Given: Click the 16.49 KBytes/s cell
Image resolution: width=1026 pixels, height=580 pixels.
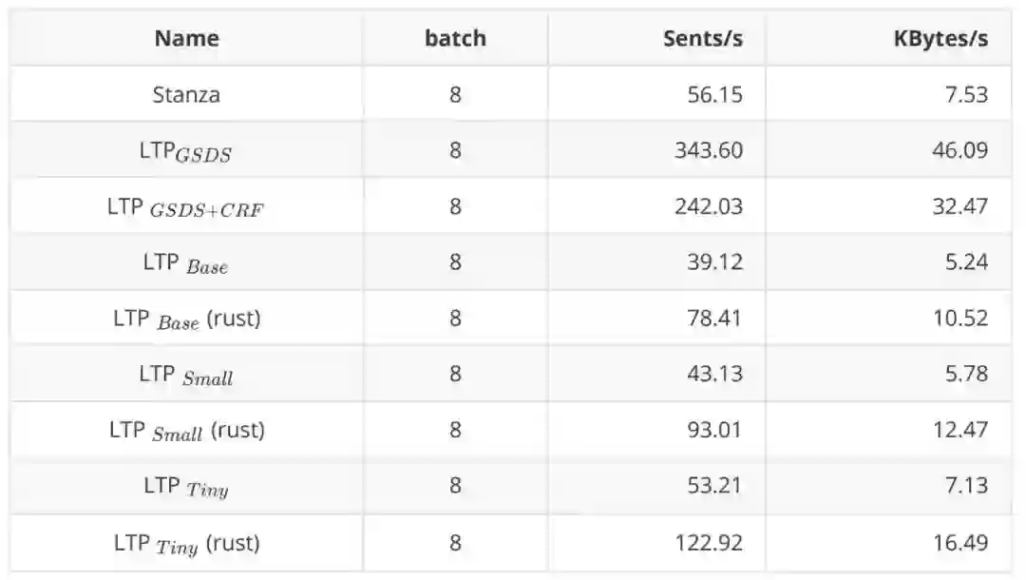Looking at the screenshot, I should click(959, 543).
